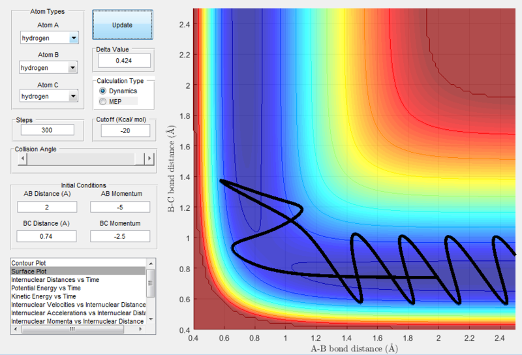Click the Delta Value field
522x355 pixels.
(124, 61)
